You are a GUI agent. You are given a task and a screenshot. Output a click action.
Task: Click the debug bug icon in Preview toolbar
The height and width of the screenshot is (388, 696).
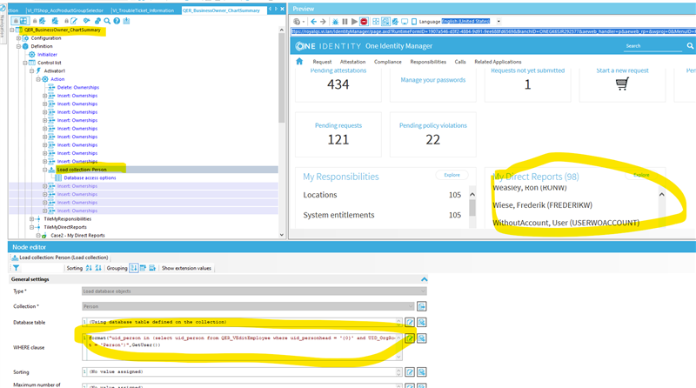pyautogui.click(x=335, y=21)
